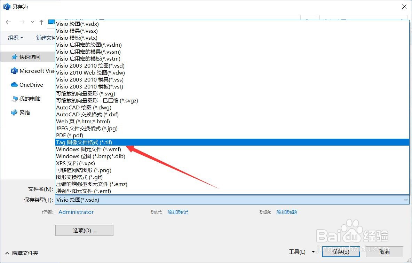
Task: Choose 压缩的增强型图元文件 (*.emz)
Action: (232, 184)
